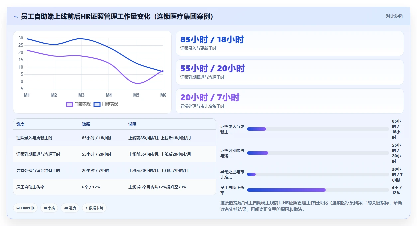
Task: Click the 证照到期跟进与沟通工时 caption under 55小时
Action: [x=202, y=77]
